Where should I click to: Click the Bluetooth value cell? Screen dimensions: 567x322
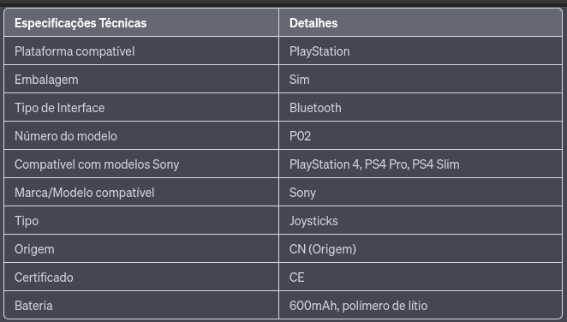click(x=421, y=107)
